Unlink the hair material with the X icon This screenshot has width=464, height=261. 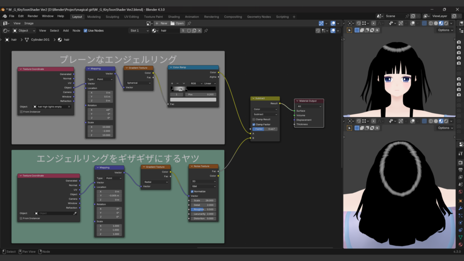click(199, 30)
